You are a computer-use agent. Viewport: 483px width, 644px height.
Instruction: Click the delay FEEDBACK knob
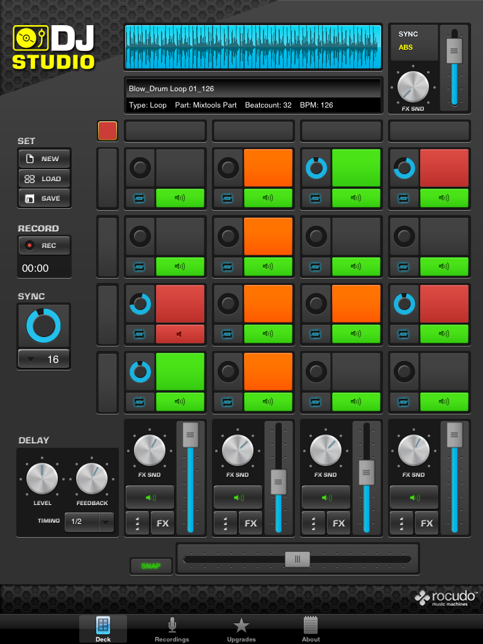[92, 479]
